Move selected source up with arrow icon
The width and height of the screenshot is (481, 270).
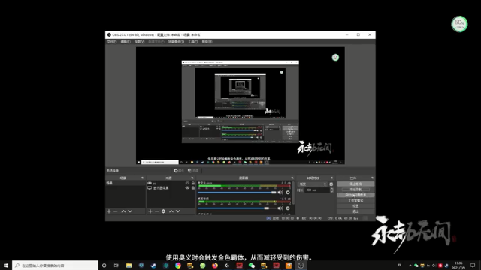pyautogui.click(x=171, y=211)
